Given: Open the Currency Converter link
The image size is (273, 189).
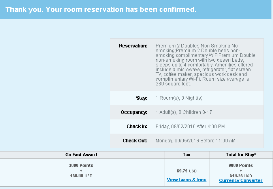Looking at the screenshot, I should click(241, 180).
